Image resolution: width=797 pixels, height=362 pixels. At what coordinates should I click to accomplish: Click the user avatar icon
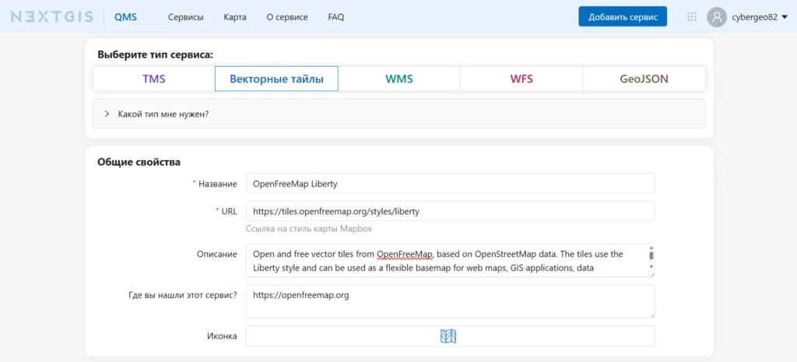717,17
